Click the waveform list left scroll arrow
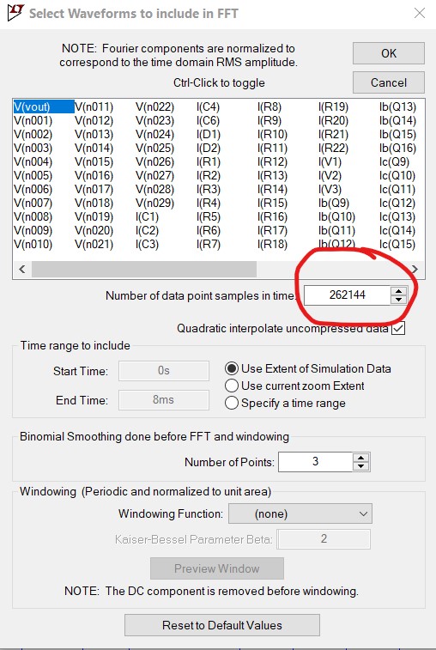 (x=22, y=269)
